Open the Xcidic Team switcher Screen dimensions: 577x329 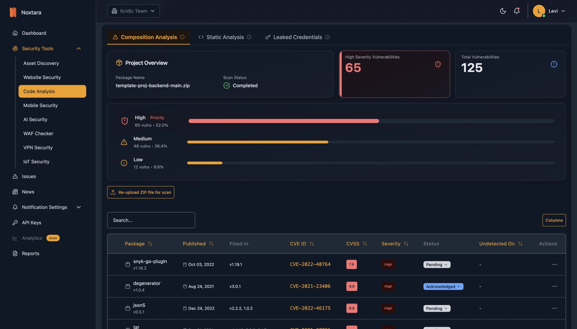point(133,11)
